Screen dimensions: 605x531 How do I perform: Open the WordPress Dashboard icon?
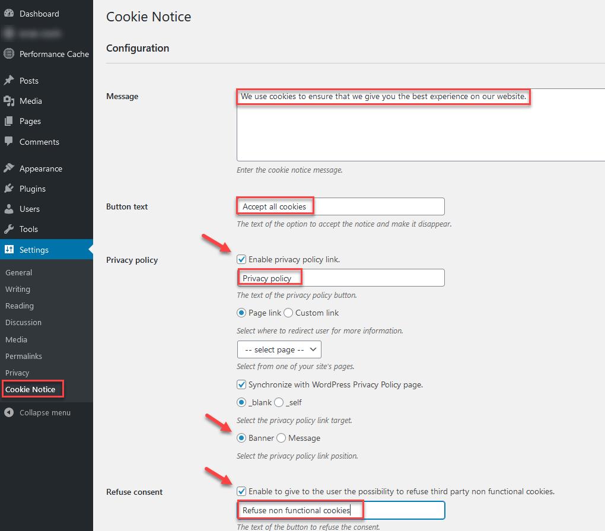pyautogui.click(x=8, y=13)
